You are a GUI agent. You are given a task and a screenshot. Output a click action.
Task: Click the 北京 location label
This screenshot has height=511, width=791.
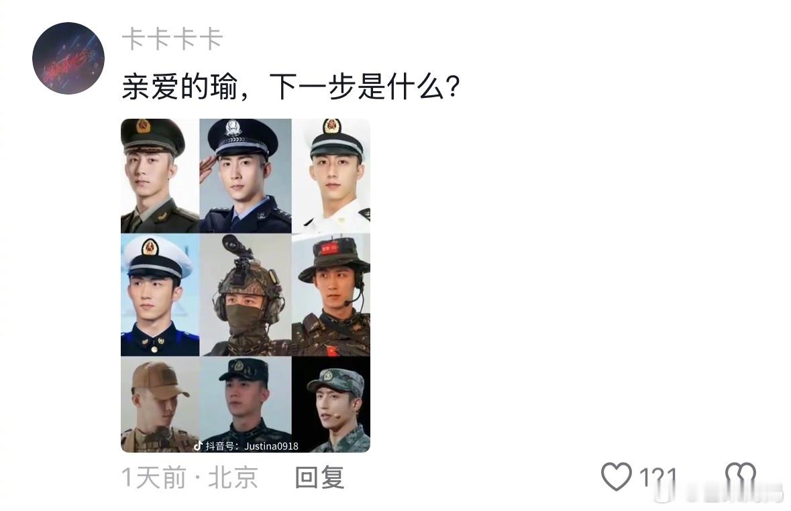[233, 477]
